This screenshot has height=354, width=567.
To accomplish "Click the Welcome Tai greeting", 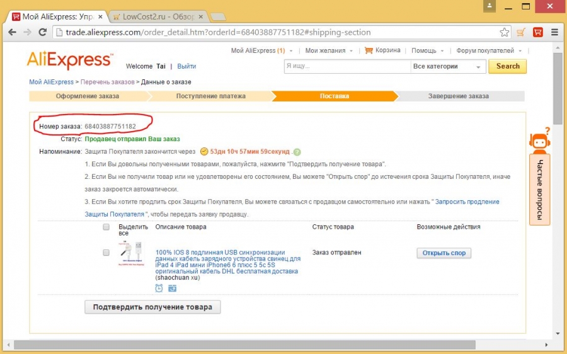I will point(146,66).
